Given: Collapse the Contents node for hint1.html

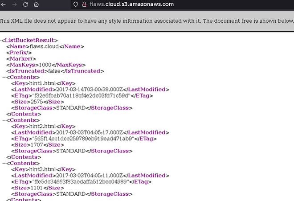Looking at the screenshot, I should (4, 77).
